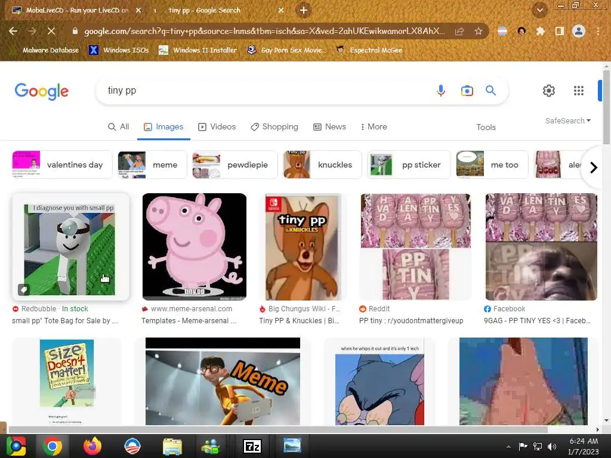Open the Reddit PP tiny popsicle image
The width and height of the screenshot is (611, 458).
pos(415,247)
